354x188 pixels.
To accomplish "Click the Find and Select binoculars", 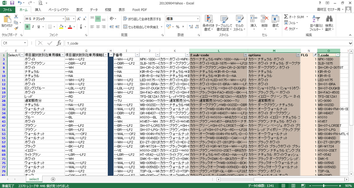I will (329, 19).
